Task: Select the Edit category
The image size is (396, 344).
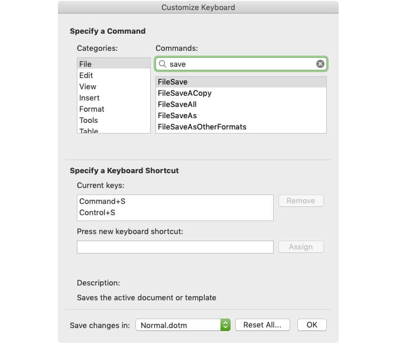Action: 86,75
